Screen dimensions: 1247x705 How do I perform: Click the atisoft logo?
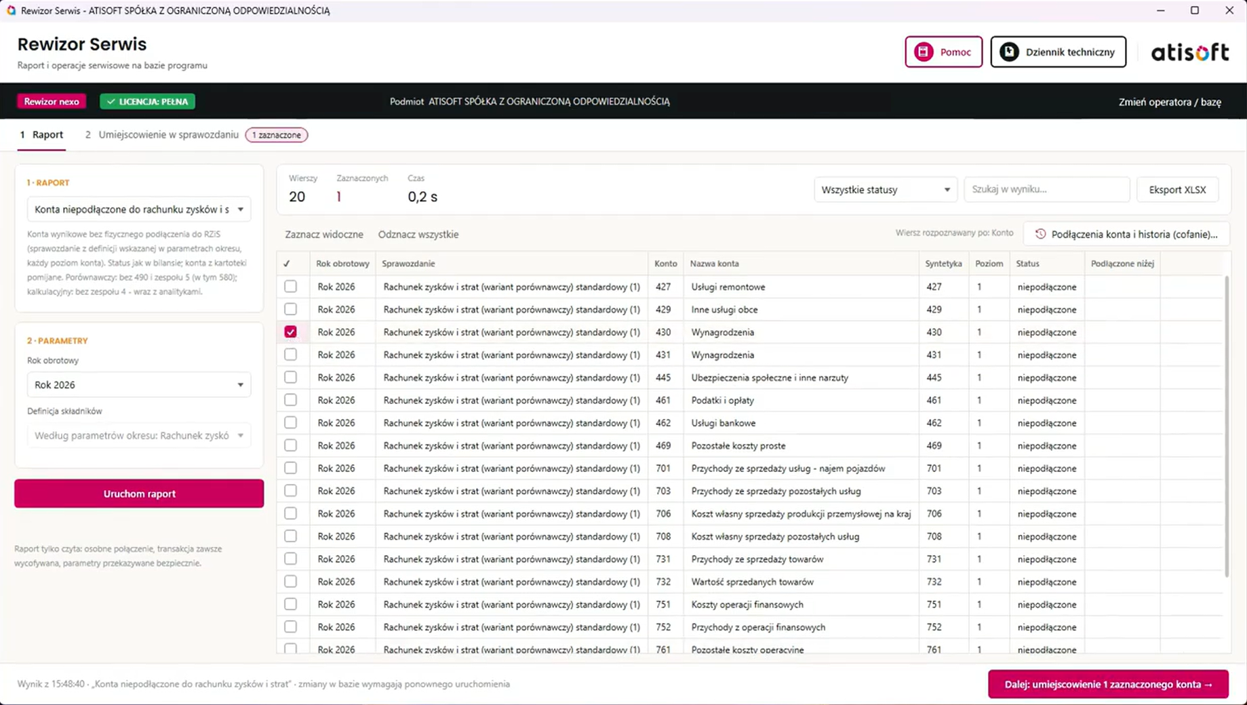pos(1190,52)
